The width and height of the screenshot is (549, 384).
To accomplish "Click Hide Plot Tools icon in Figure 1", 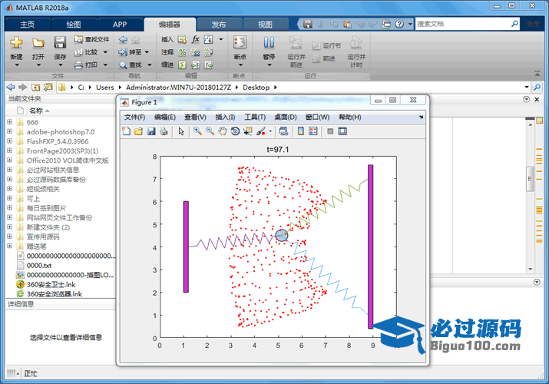I will click(x=330, y=131).
